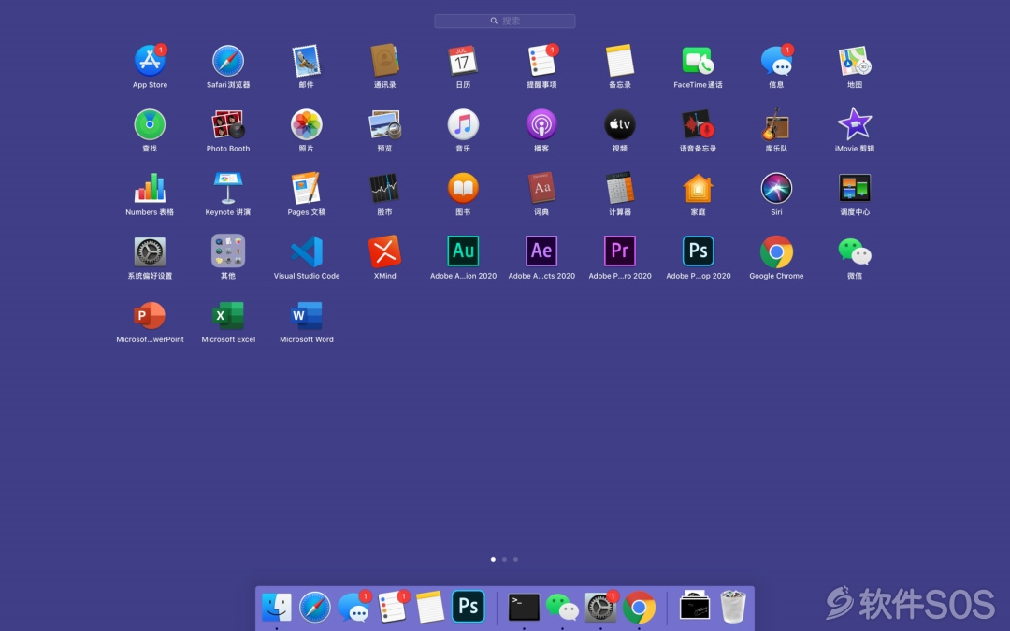Click Safari compass icon in the Dock
Viewport: 1010px width, 631px height.
pyautogui.click(x=315, y=607)
